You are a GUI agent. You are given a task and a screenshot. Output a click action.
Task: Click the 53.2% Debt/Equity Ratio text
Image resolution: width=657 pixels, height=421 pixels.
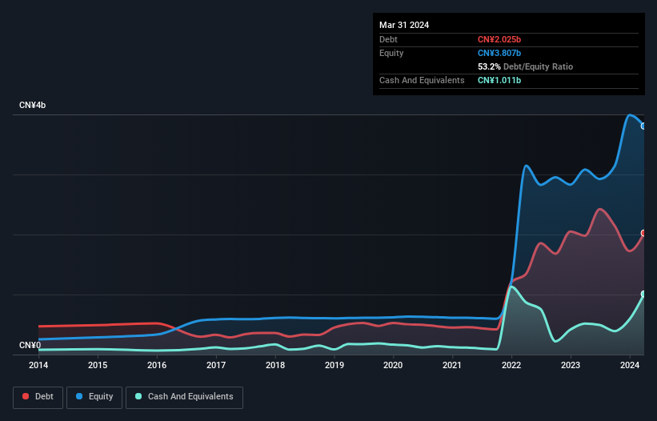[x=525, y=66]
